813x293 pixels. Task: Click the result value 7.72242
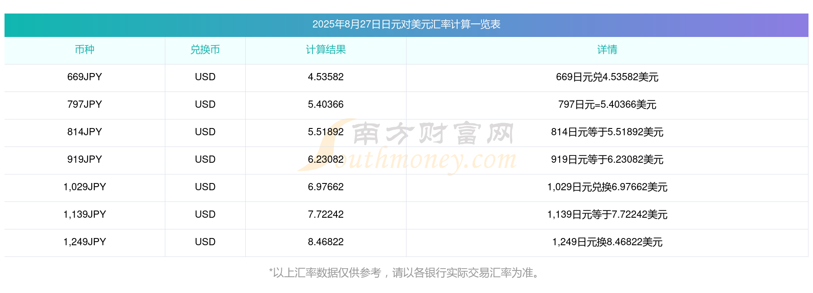pos(326,215)
